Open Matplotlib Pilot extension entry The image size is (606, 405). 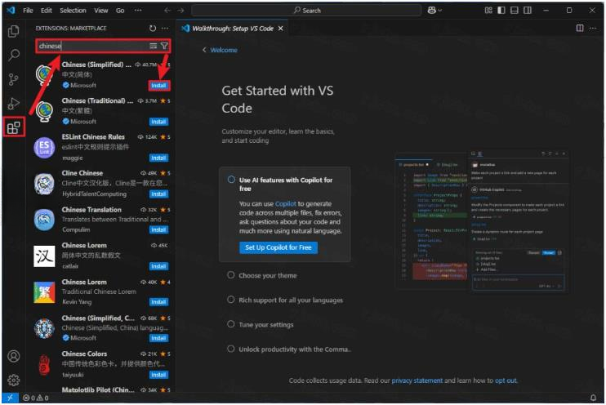coord(102,389)
